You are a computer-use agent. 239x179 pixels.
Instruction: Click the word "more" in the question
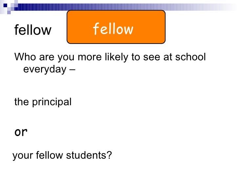(x=90, y=58)
